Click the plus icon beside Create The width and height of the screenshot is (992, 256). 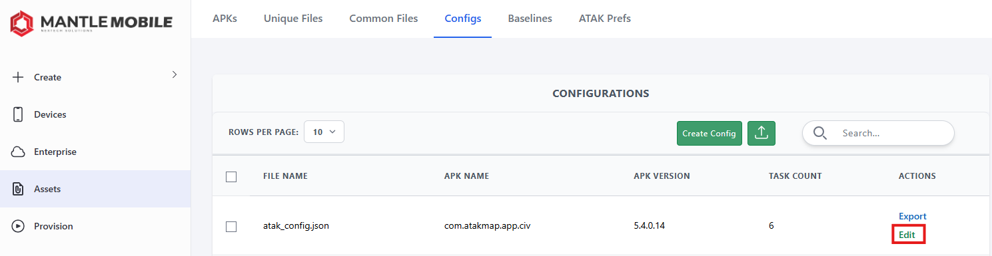coord(19,77)
